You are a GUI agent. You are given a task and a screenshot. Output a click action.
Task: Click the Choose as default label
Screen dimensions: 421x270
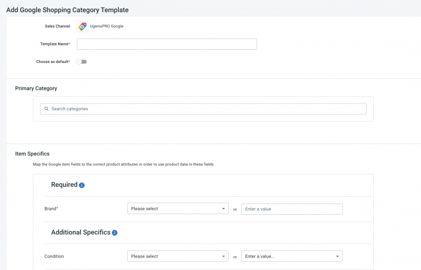(x=53, y=62)
